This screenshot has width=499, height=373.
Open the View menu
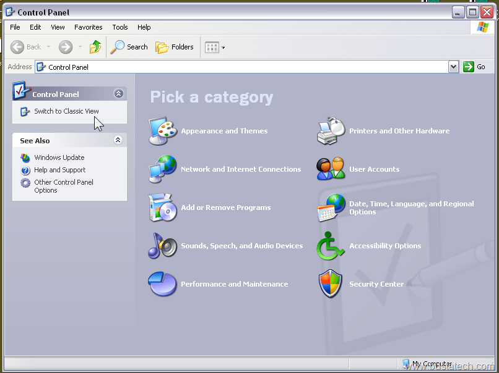coord(58,27)
